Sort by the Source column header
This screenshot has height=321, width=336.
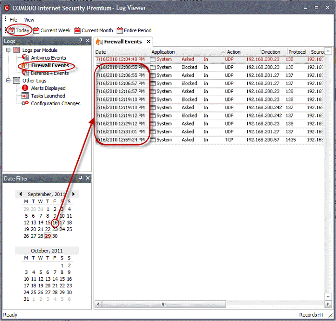click(x=317, y=52)
